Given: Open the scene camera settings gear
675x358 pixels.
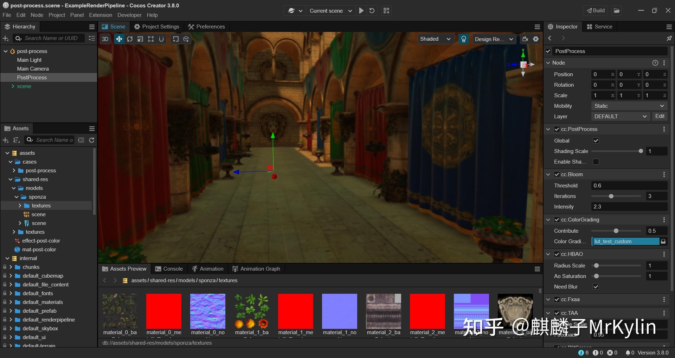Looking at the screenshot, I should pyautogui.click(x=536, y=39).
